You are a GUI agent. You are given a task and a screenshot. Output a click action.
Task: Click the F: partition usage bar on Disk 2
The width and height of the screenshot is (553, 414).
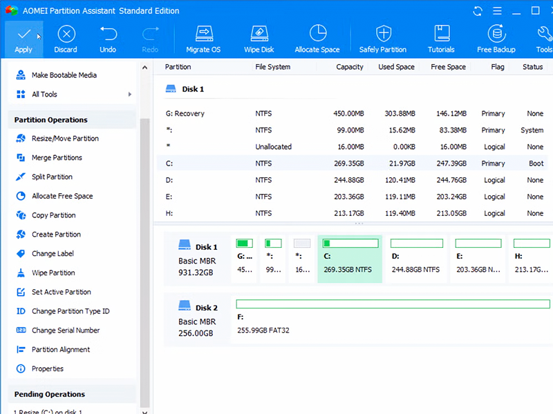click(x=393, y=304)
